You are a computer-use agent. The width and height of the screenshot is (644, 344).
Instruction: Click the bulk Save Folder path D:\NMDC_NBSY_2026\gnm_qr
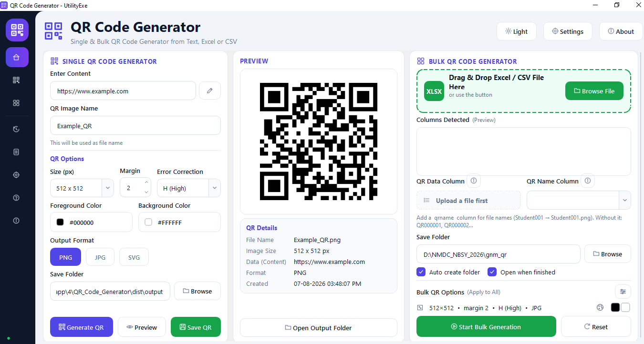(x=499, y=254)
